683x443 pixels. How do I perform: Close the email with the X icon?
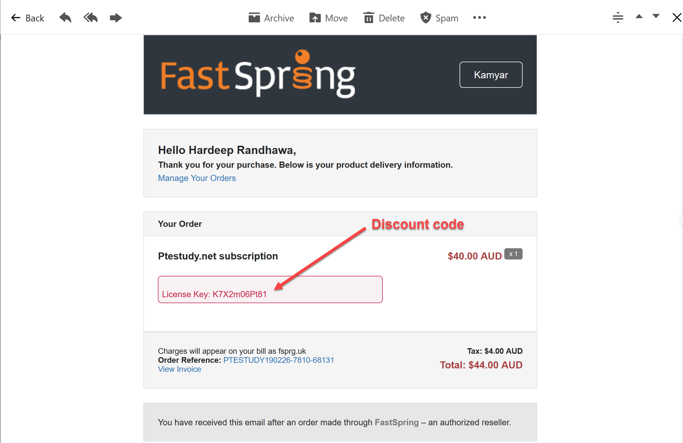point(677,17)
